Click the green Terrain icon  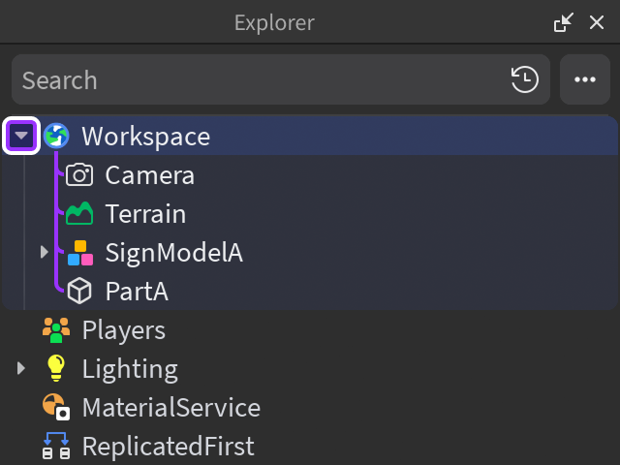click(x=79, y=214)
